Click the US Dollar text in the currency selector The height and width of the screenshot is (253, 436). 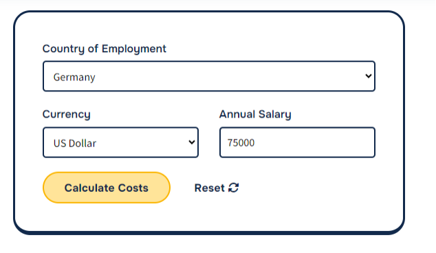tap(75, 143)
